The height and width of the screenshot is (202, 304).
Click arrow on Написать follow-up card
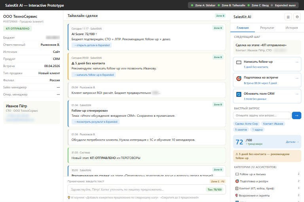click(296, 62)
